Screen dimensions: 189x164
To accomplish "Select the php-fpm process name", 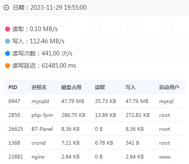I will pos(42,115).
